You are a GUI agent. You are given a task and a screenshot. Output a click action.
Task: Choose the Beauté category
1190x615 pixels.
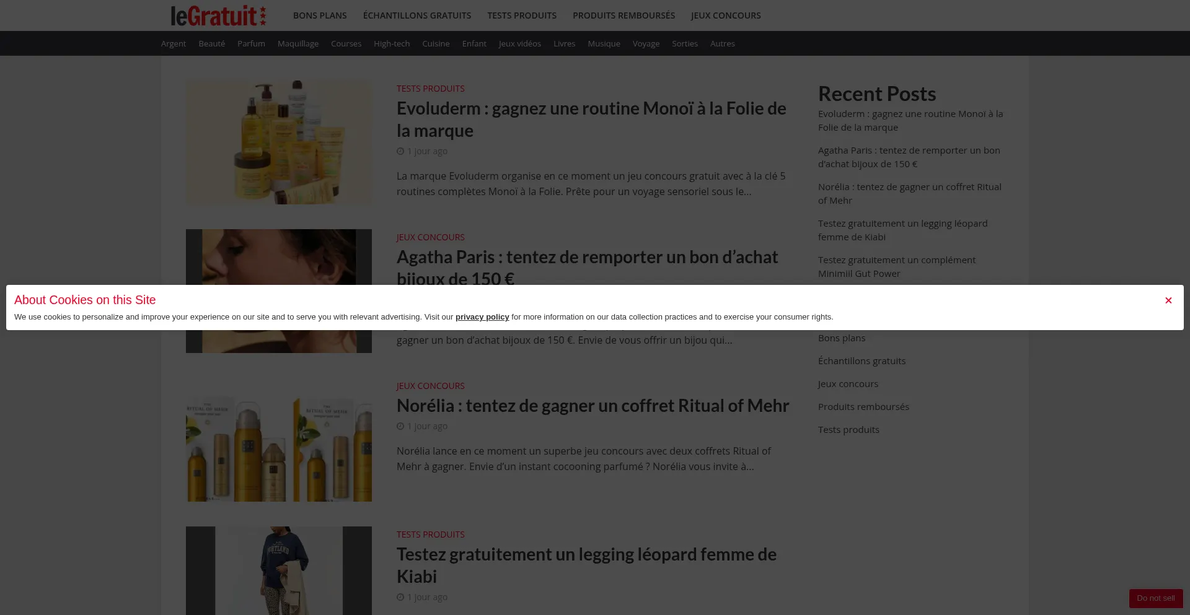[212, 43]
